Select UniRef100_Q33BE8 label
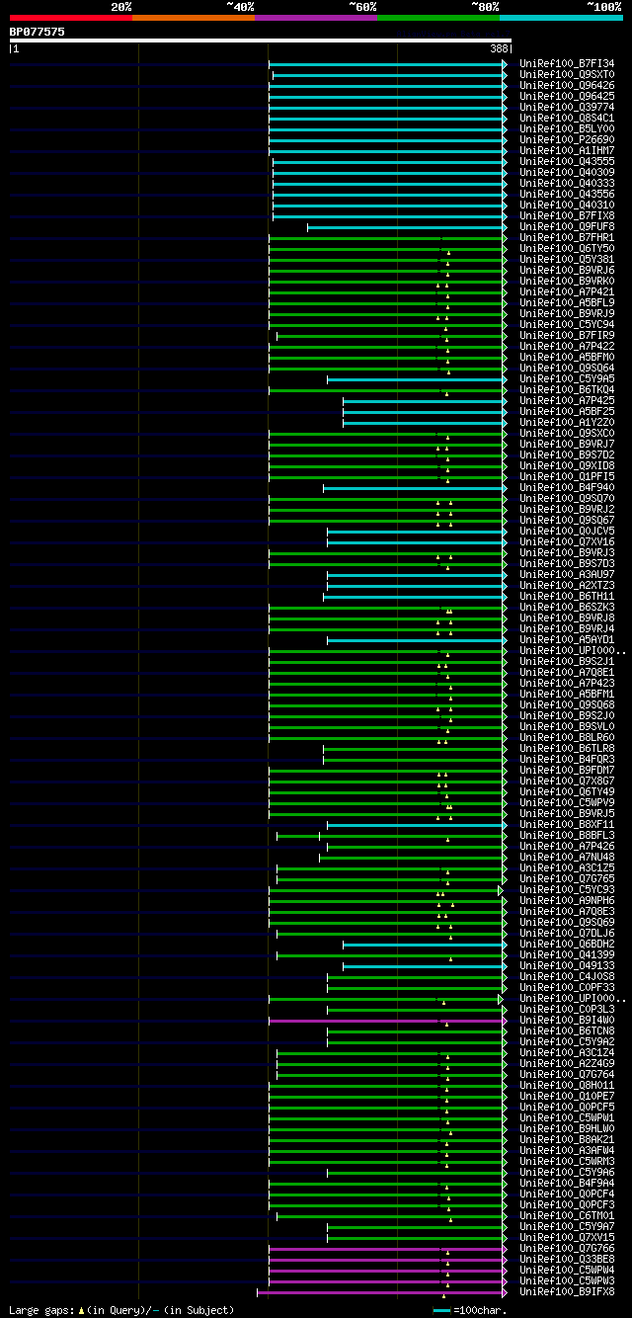This screenshot has width=632, height=1318. (567, 1260)
